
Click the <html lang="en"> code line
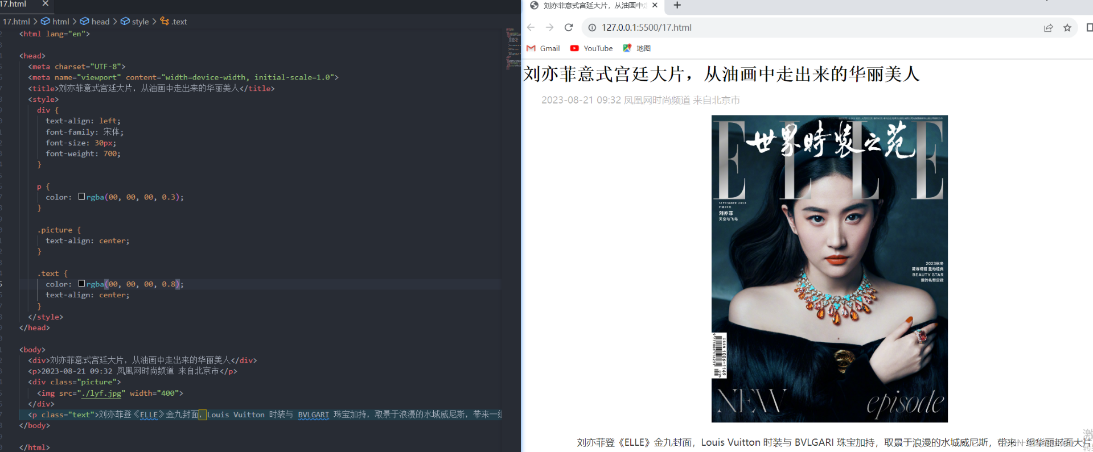coord(55,34)
